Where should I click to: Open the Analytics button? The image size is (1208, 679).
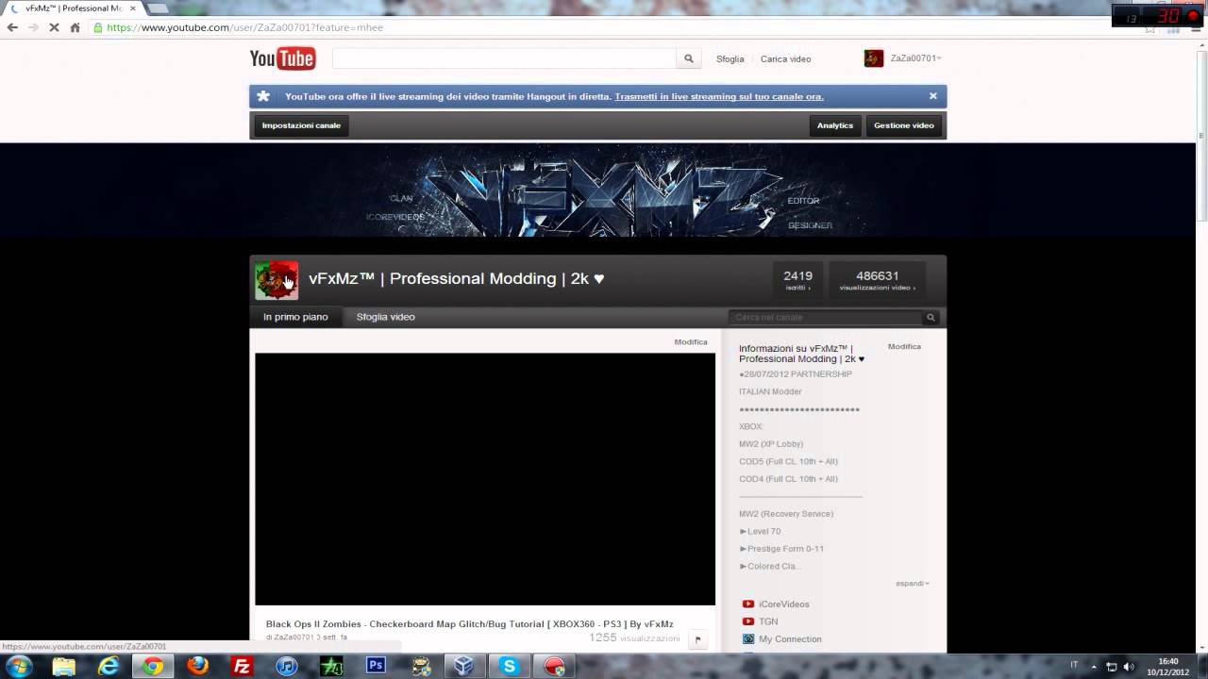pos(834,125)
